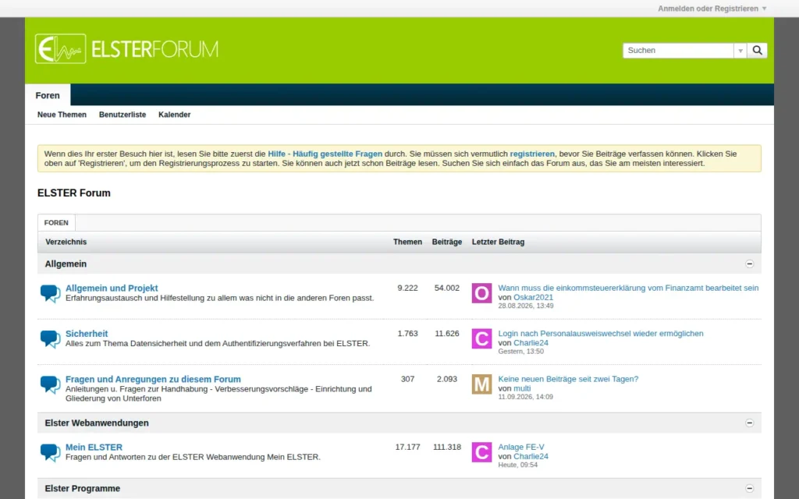Click the timestamp 28.08.2026, 13:49
The width and height of the screenshot is (799, 499).
(x=526, y=306)
